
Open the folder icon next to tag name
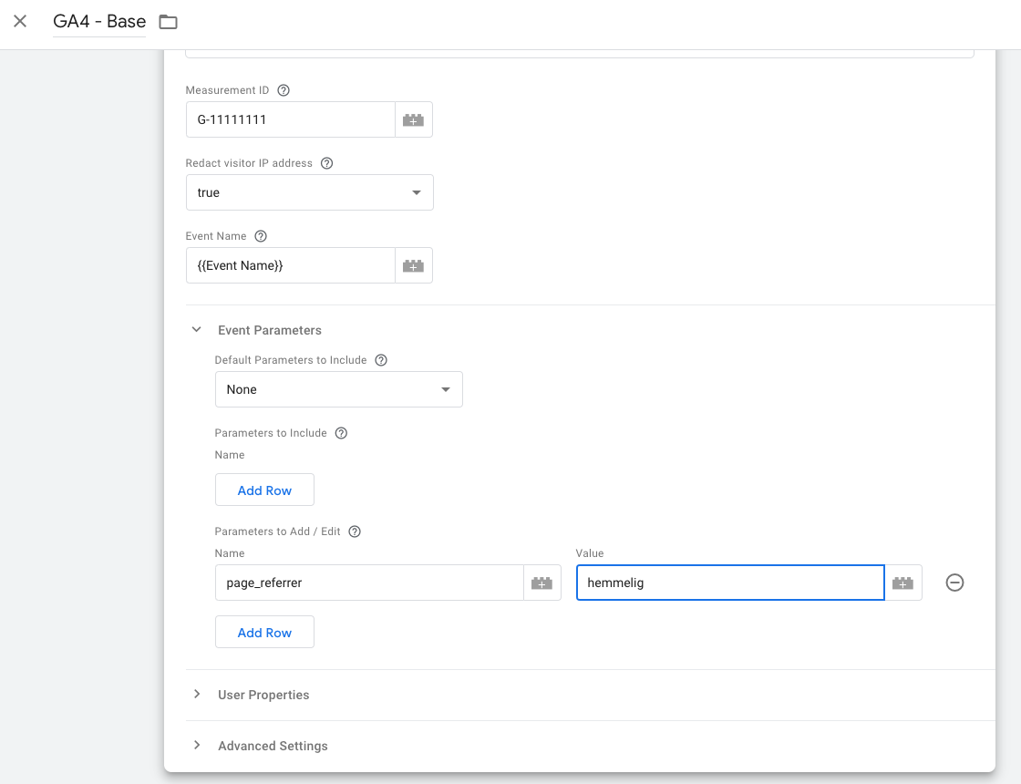pyautogui.click(x=168, y=22)
